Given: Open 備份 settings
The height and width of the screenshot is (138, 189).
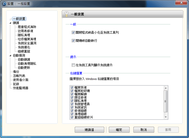Looking at the screenshot, I should tap(16, 72).
